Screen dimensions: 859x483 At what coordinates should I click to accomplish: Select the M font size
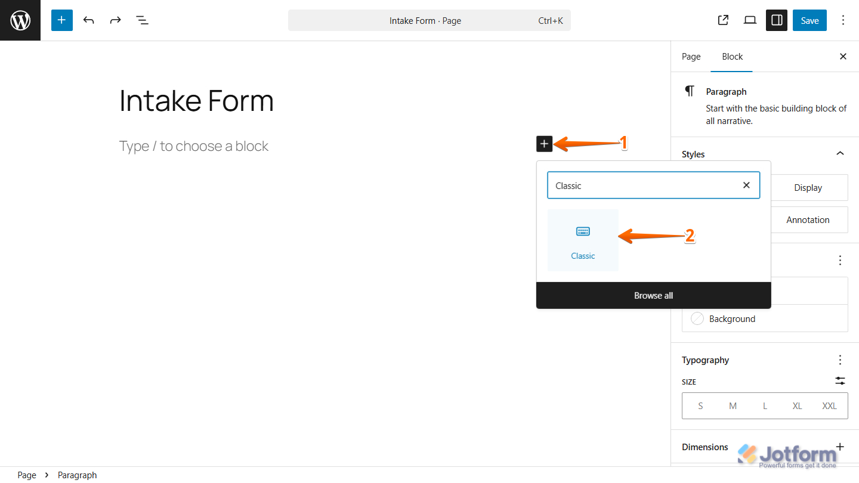733,405
